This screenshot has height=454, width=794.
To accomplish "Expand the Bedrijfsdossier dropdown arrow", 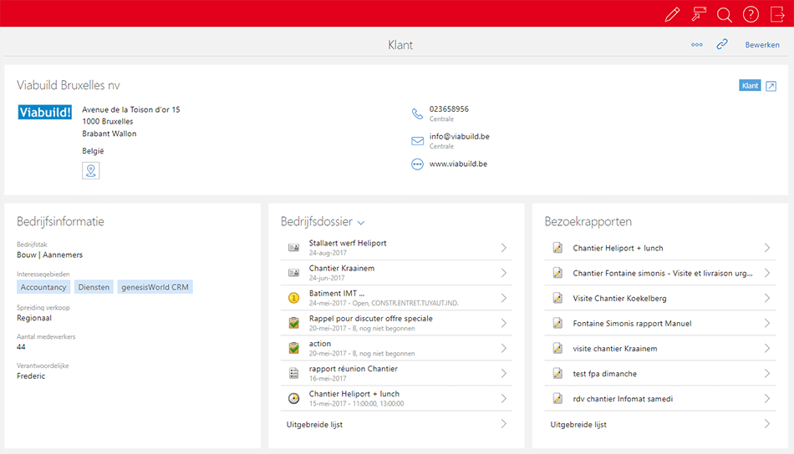I will pyautogui.click(x=361, y=223).
